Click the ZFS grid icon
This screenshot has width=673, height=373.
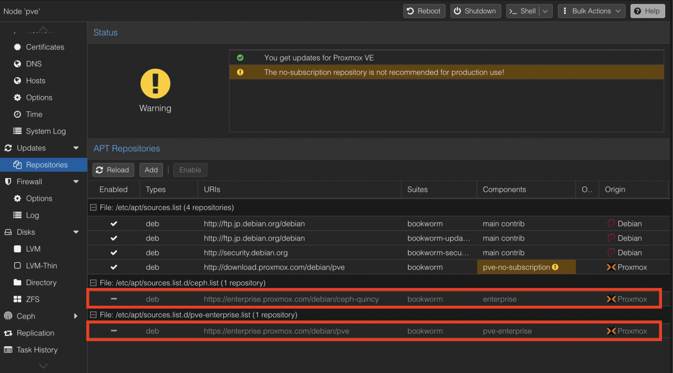coord(17,299)
